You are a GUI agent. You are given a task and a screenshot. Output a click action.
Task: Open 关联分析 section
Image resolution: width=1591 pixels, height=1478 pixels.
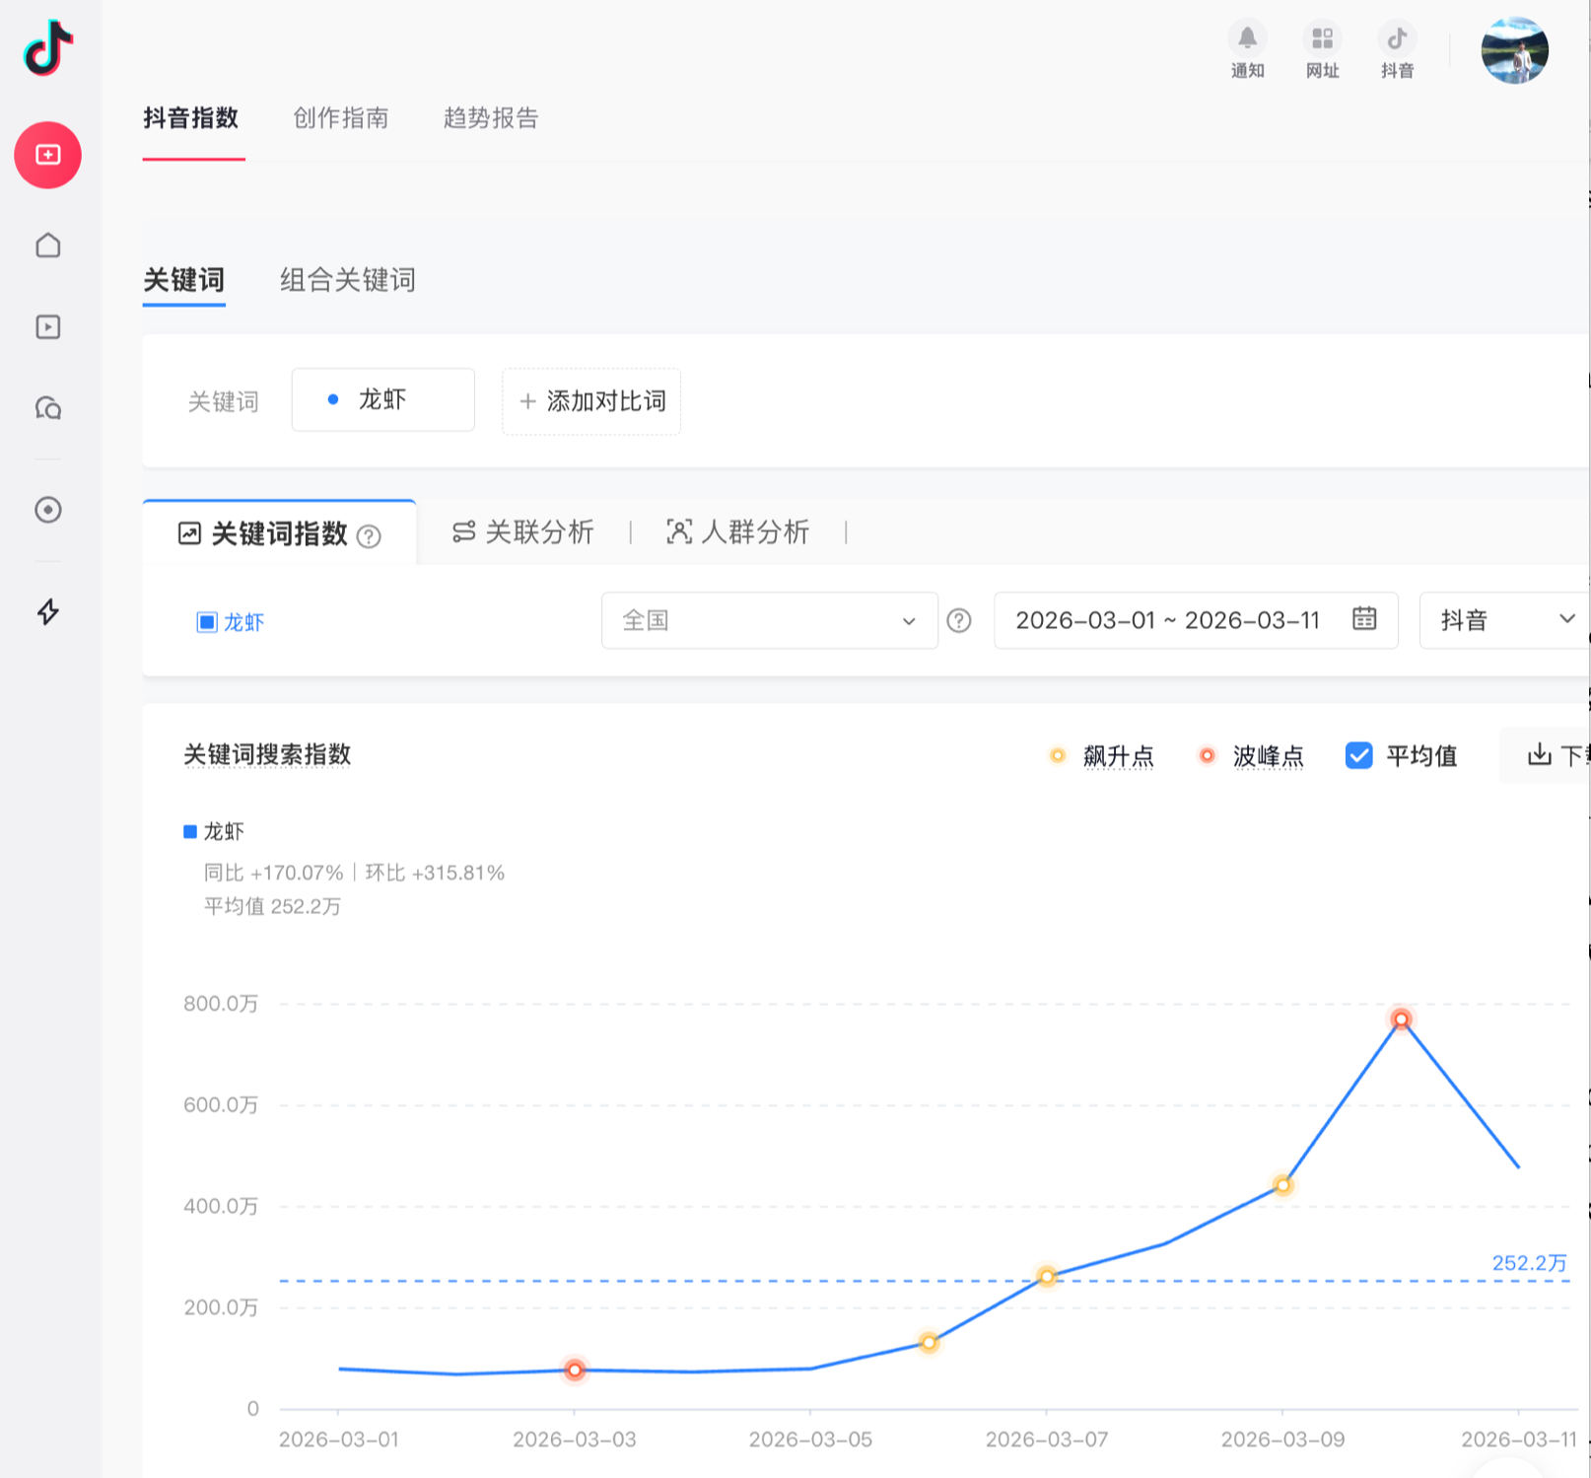coord(523,532)
